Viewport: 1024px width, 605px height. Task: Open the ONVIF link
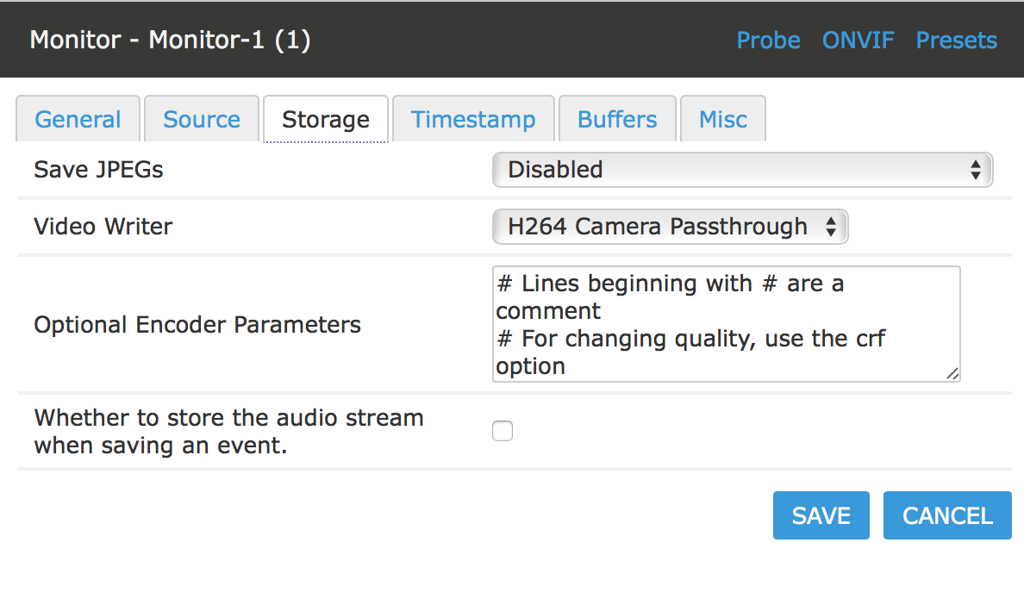859,41
